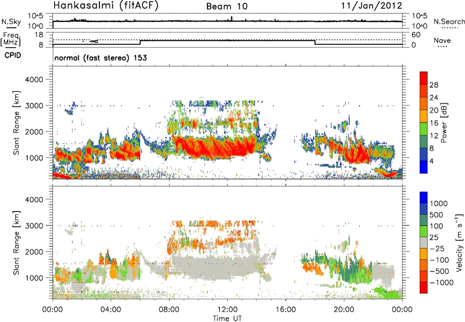Screen dimensions: 465x322
Task: Click the '28' value on power colorbar
Action: point(434,85)
